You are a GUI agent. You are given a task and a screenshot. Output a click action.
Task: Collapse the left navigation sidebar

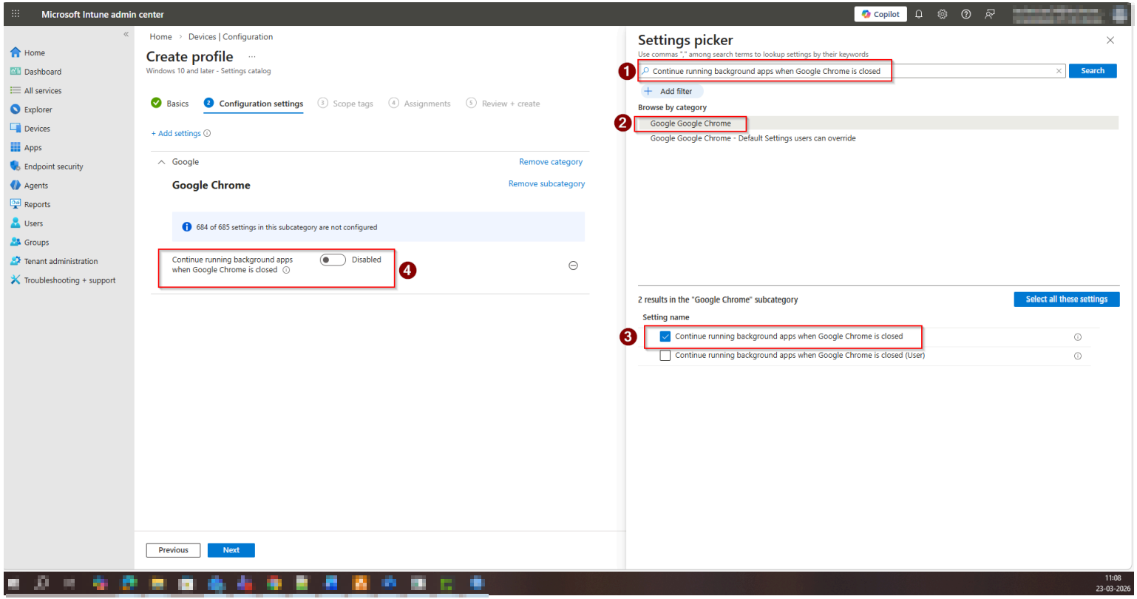tap(126, 34)
